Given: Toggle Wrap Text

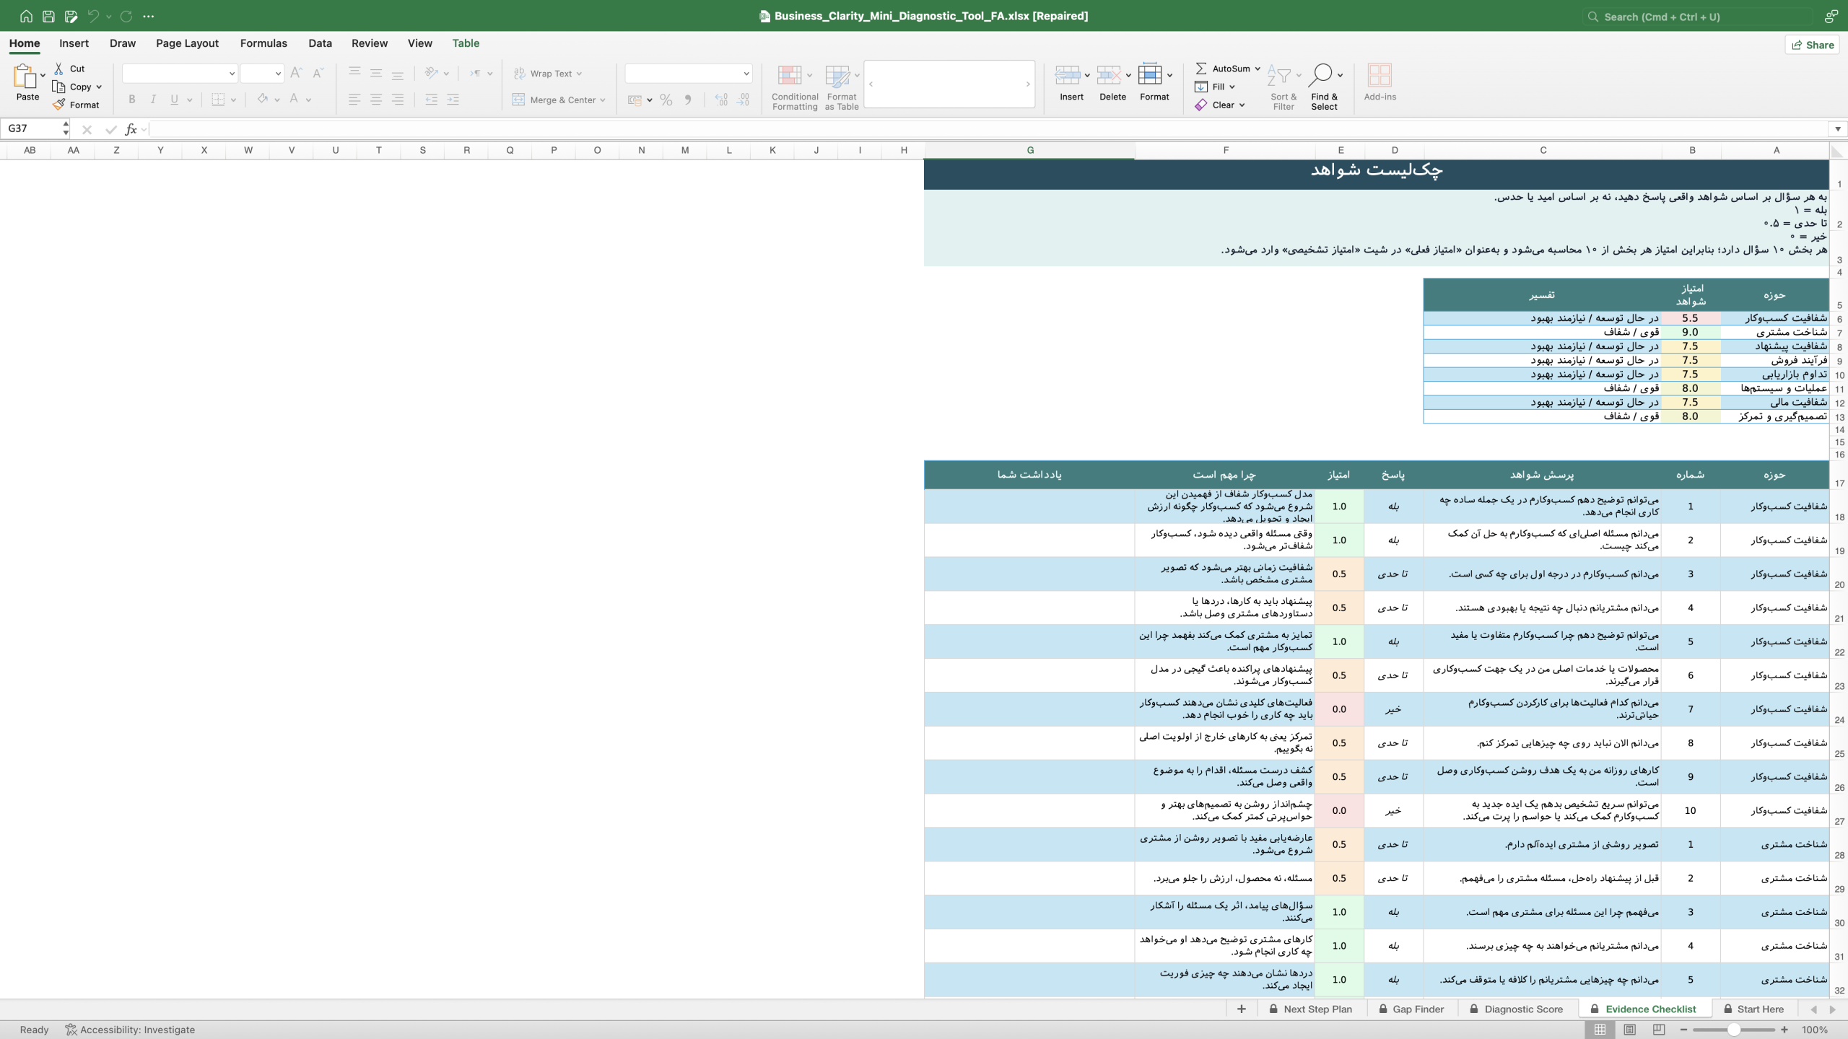Looking at the screenshot, I should coord(547,74).
